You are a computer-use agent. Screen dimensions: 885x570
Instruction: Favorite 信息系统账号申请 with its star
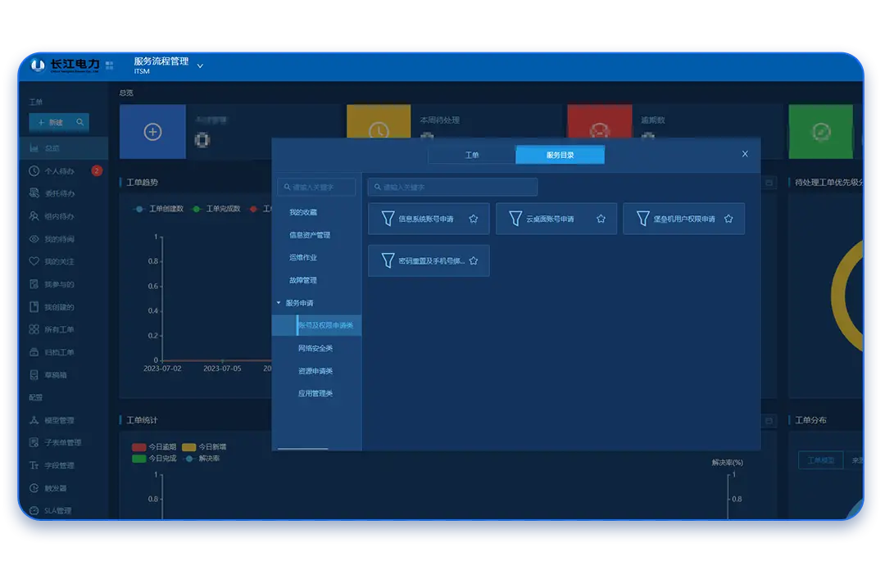click(x=473, y=219)
